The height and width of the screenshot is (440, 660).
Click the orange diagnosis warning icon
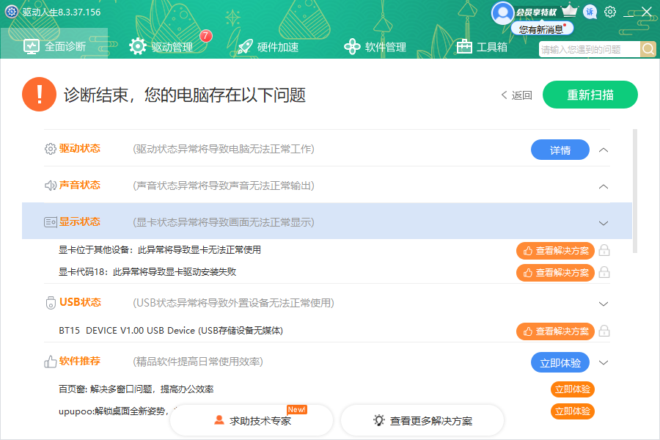point(39,95)
